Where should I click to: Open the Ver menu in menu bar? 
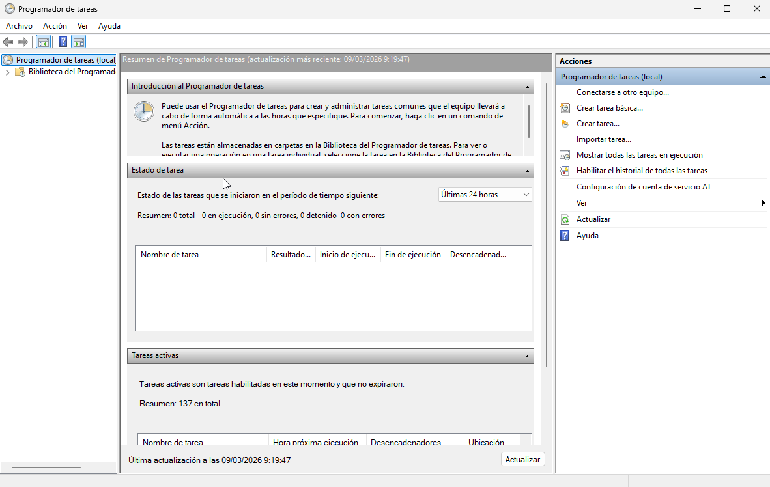[83, 26]
